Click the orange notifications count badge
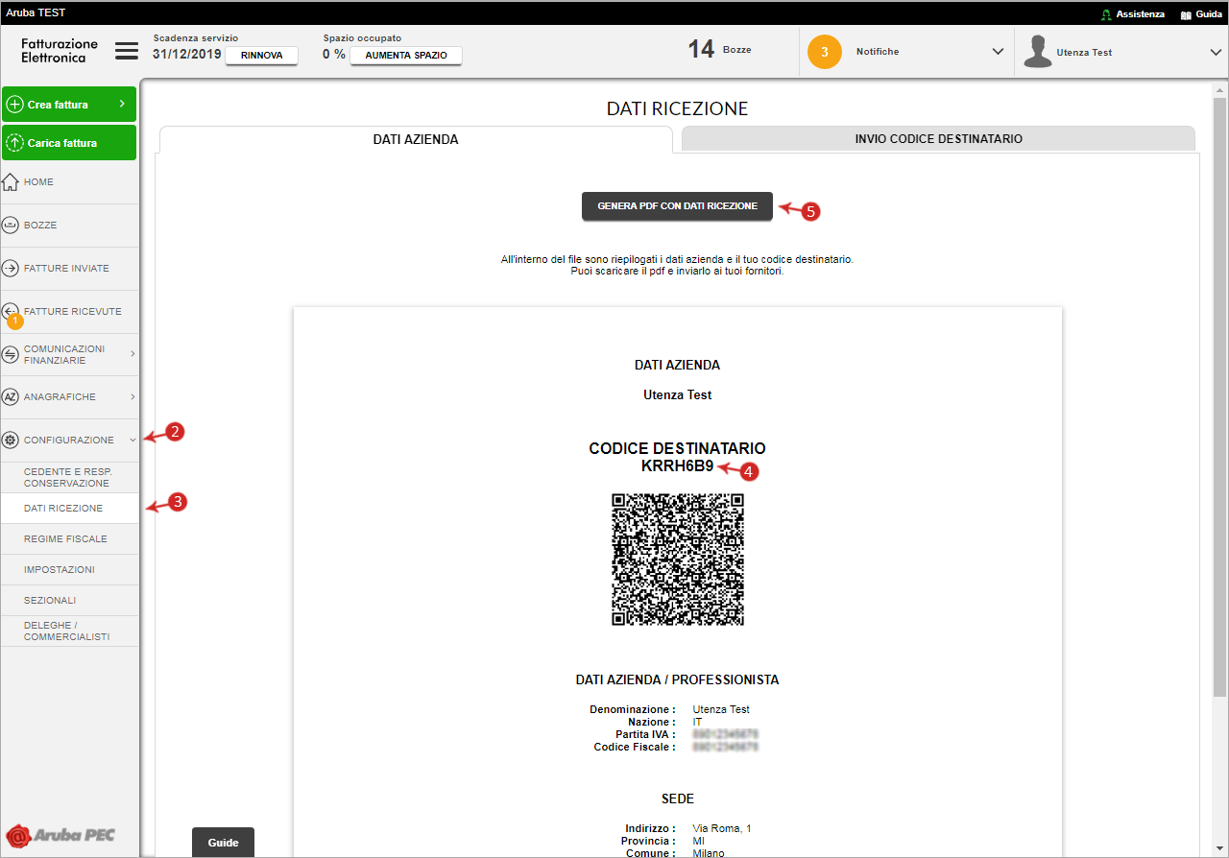This screenshot has width=1229, height=858. click(x=824, y=52)
